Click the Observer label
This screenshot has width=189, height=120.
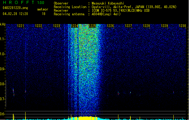click(61, 3)
